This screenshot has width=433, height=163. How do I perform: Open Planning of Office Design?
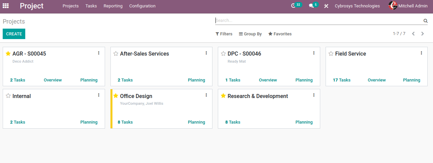[x=196, y=122]
